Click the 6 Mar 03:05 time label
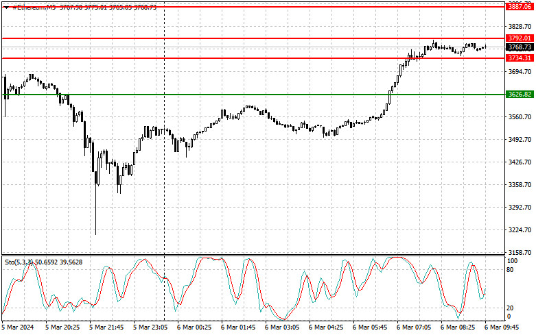 pos(282,327)
